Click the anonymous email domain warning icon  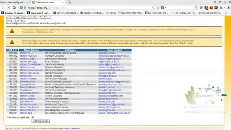point(12,31)
